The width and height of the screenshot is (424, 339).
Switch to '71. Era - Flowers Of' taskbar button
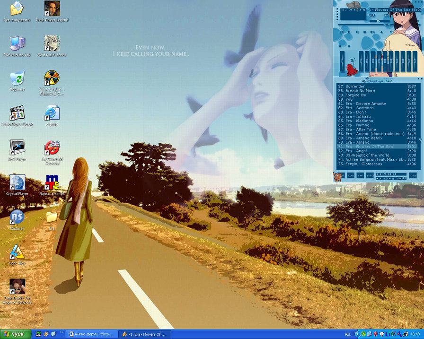click(x=145, y=334)
